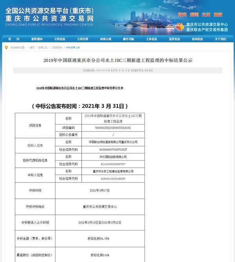Click the 信息时间 2021-03-31 text

(x=96, y=71)
